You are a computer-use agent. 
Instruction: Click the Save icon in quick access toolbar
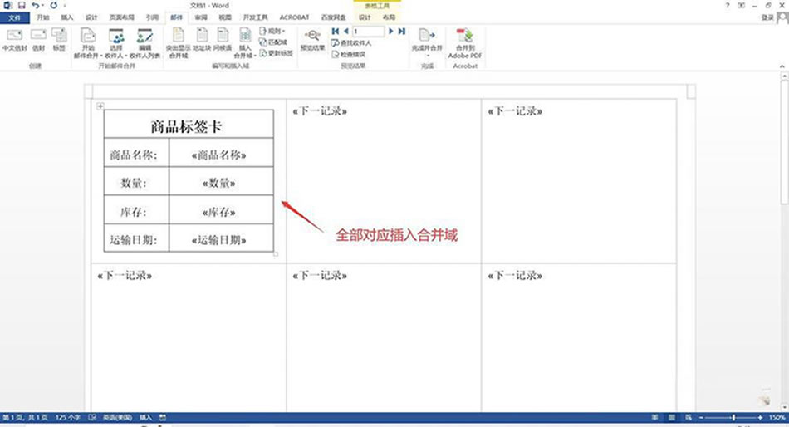(x=22, y=6)
